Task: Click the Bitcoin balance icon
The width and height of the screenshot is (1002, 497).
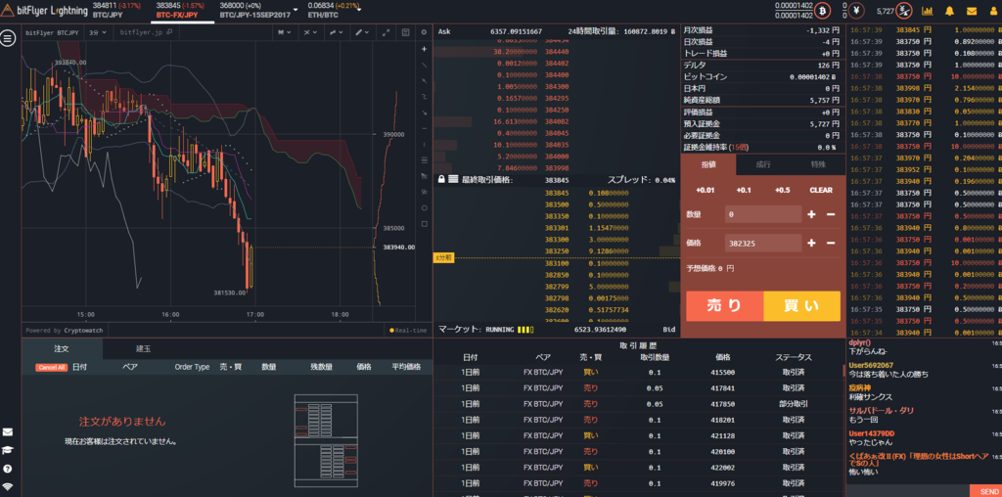Action: 822,10
